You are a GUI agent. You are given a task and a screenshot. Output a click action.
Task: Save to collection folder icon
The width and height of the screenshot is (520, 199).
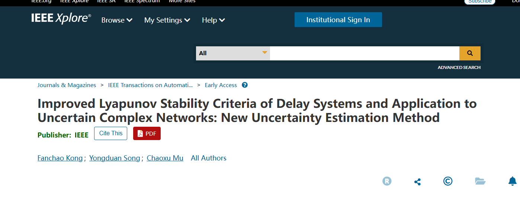(x=480, y=181)
